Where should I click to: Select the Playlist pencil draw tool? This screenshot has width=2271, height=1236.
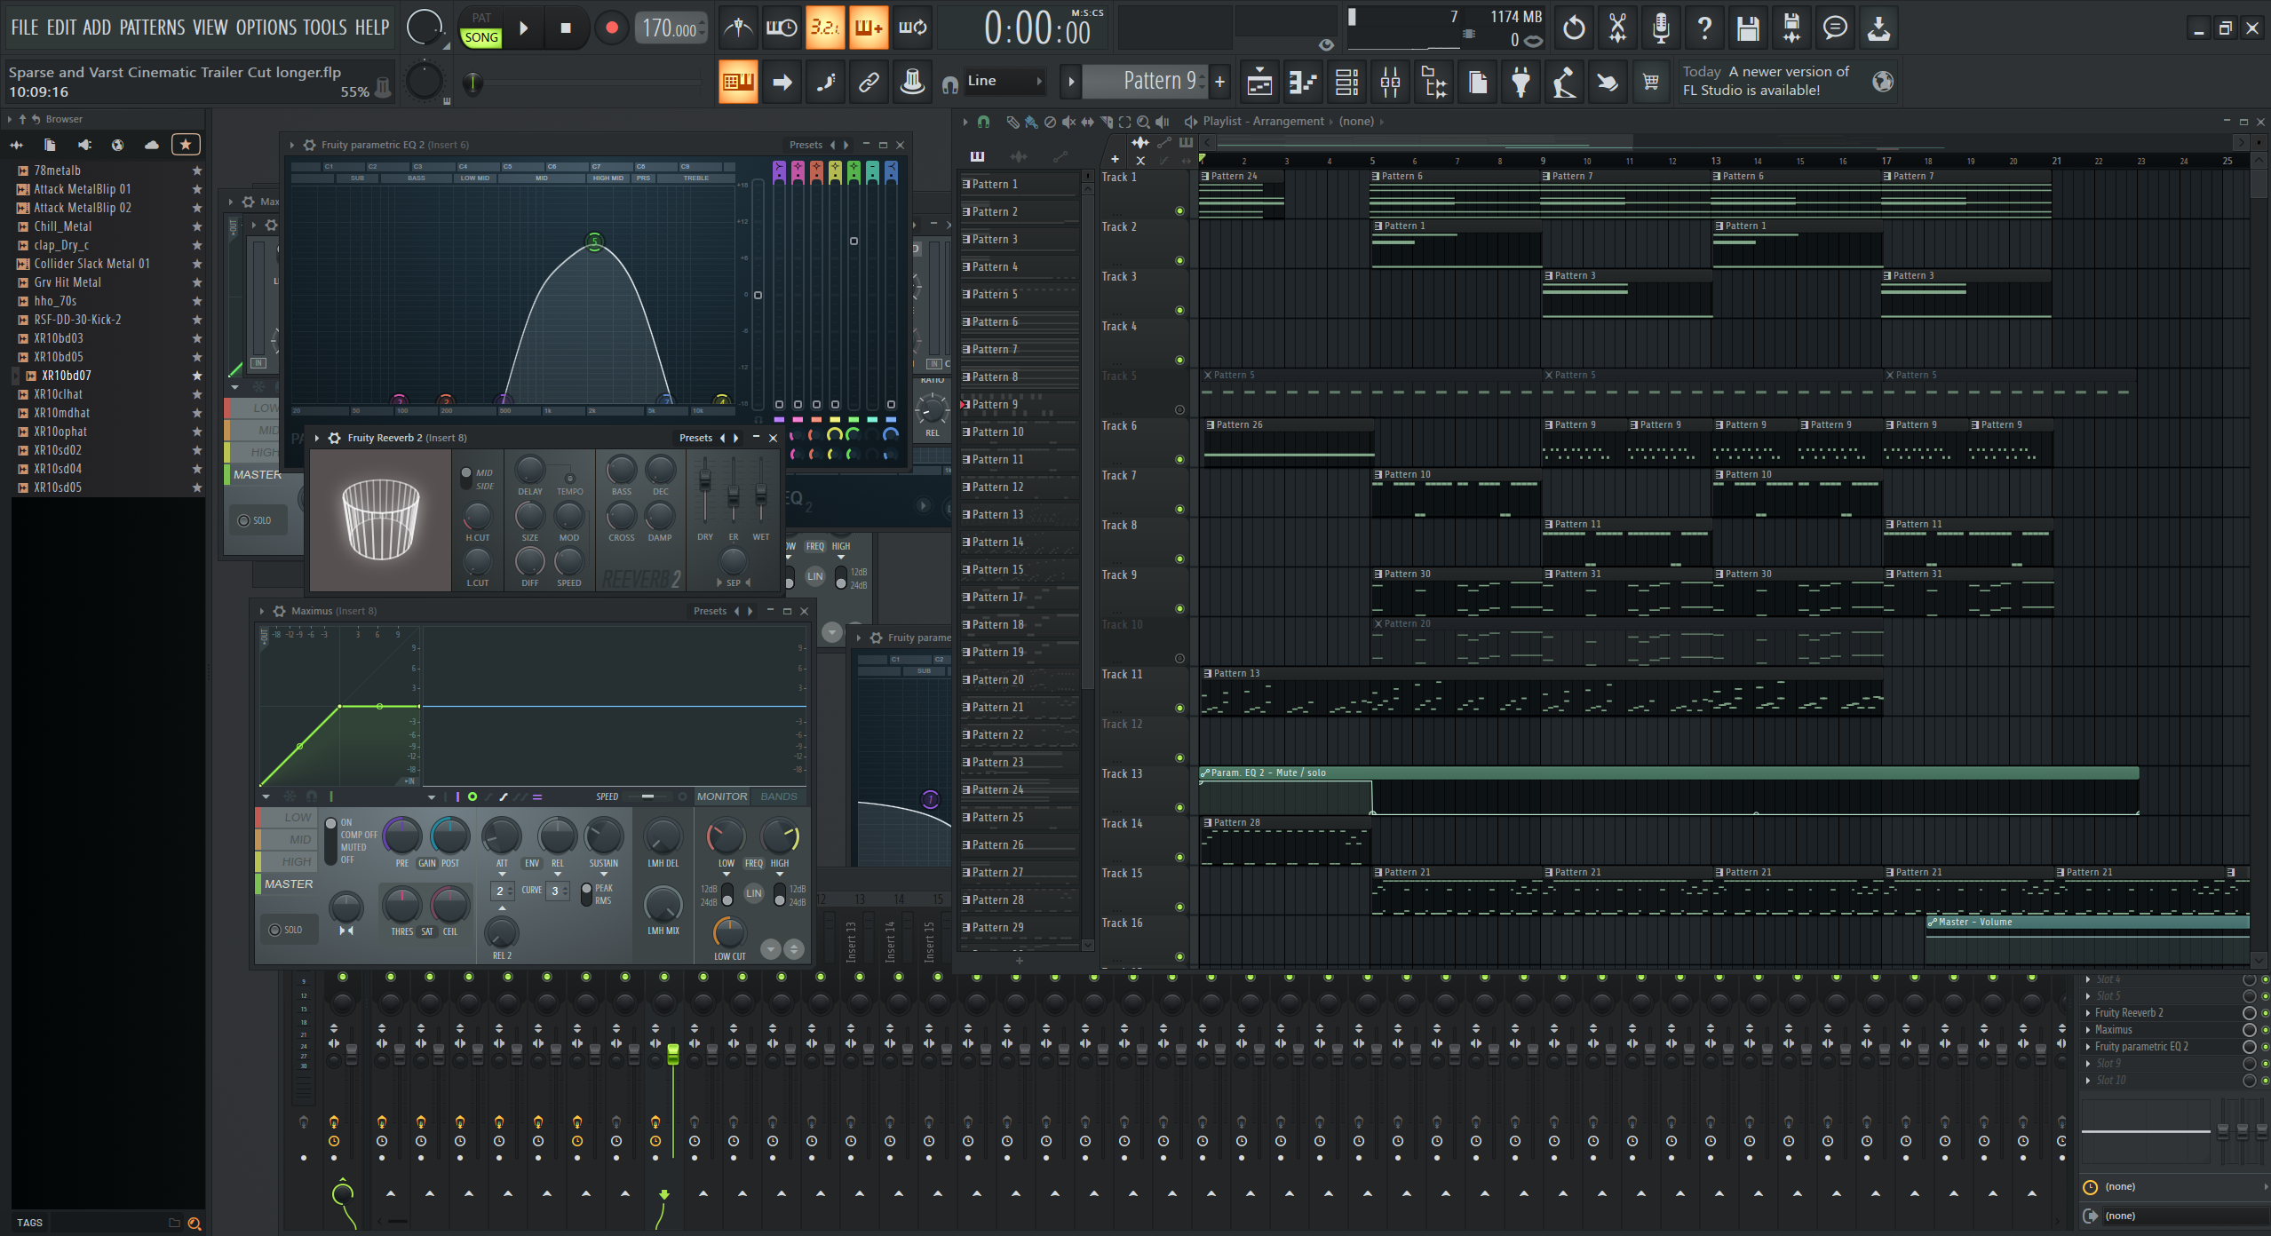1012,122
